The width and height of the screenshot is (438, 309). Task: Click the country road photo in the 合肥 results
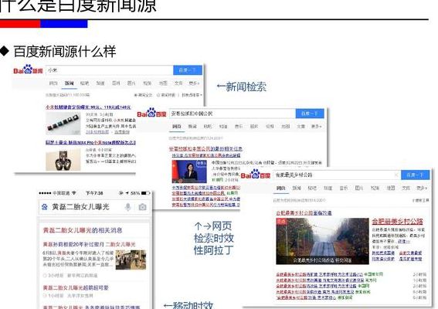click(x=322, y=241)
